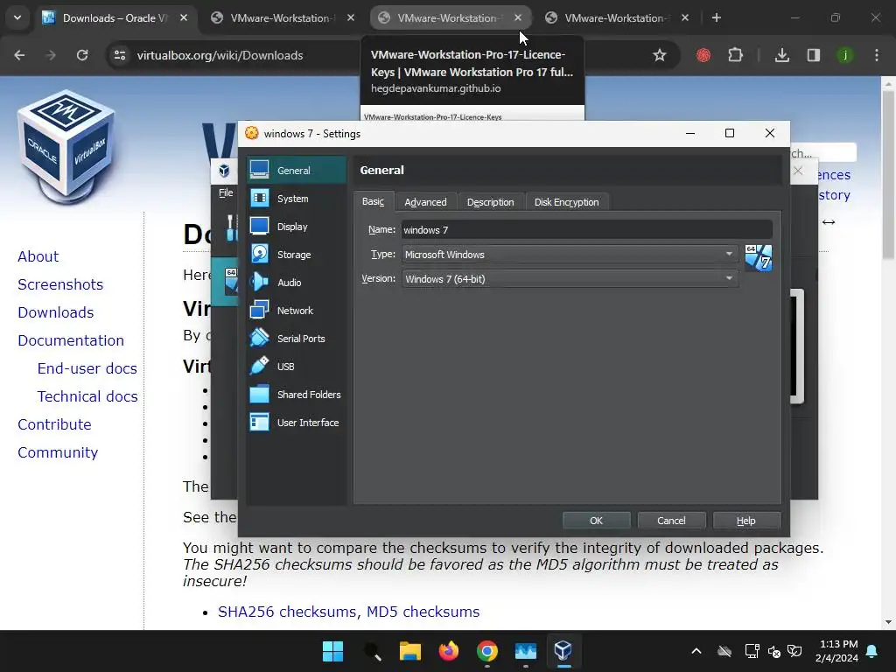Click the address bar URL
Screen dimensions: 896x672
tap(220, 55)
